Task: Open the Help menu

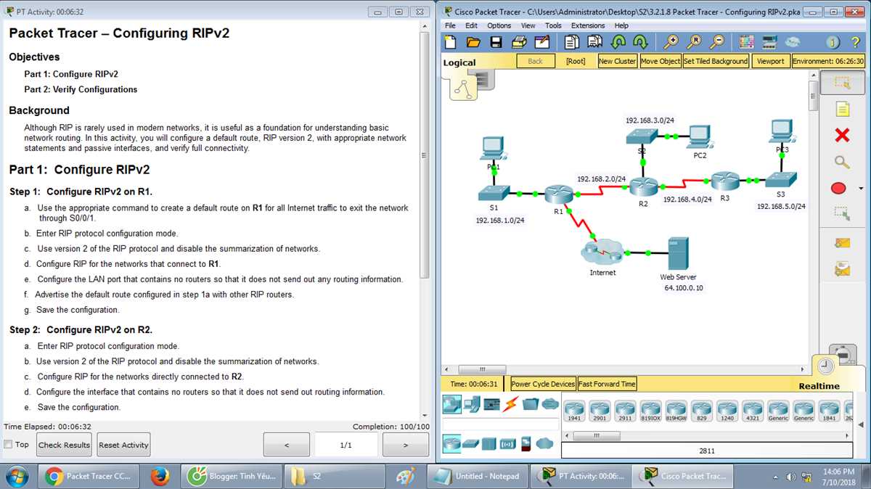Action: [621, 25]
